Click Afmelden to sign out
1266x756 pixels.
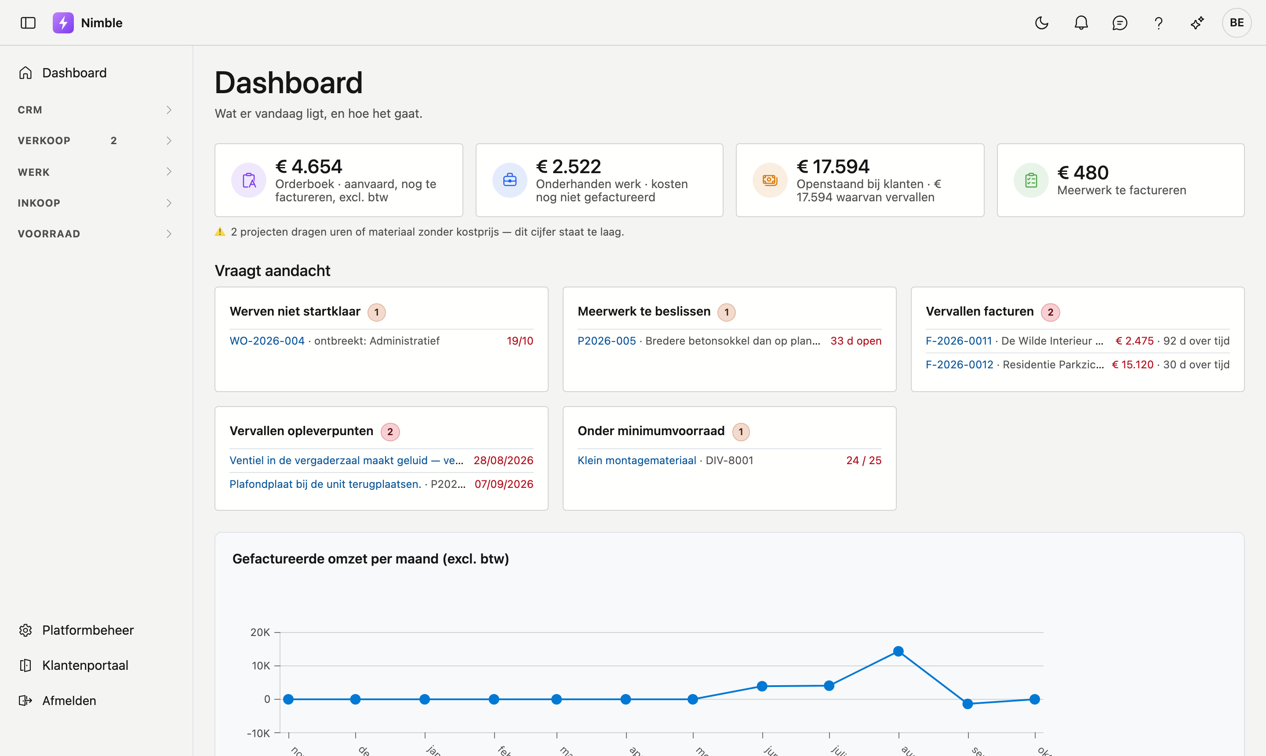[96, 701]
